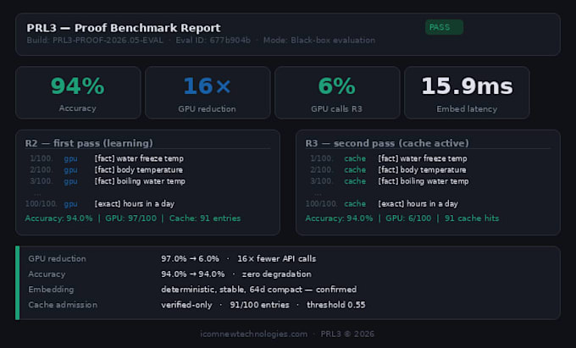Click the Eval ID 677b904b text
This screenshot has width=576, height=348.
coord(213,41)
